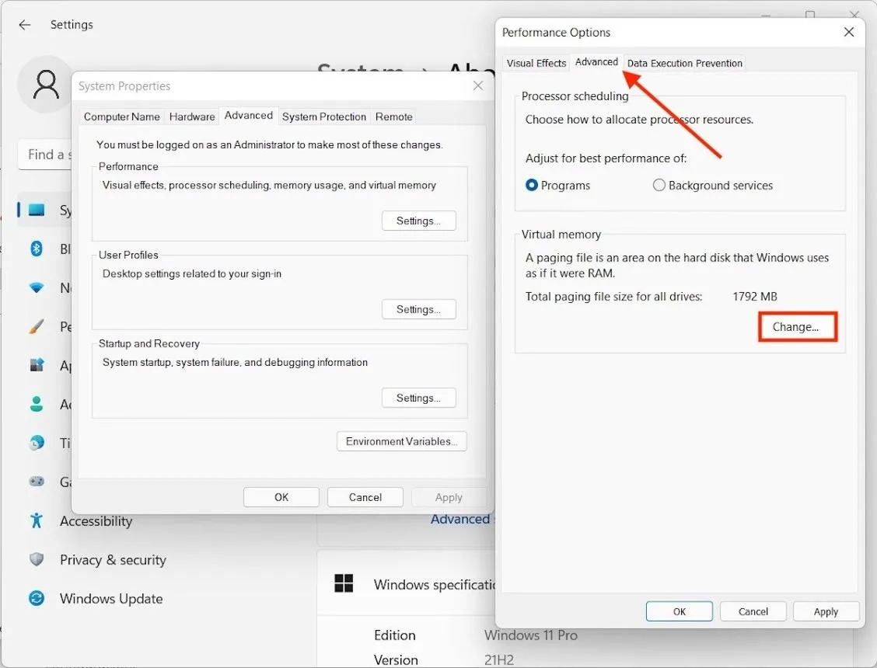Click OK in System Properties
Screen dimensions: 877x668
(x=281, y=497)
